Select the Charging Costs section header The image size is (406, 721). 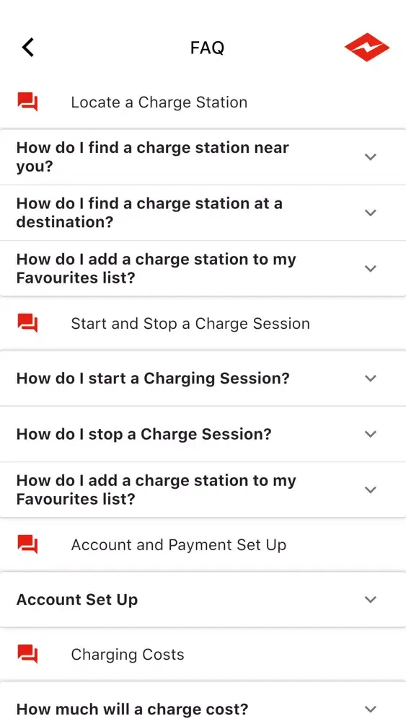tap(128, 655)
